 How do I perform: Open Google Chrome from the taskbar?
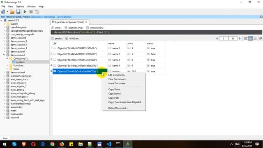(x=52, y=144)
